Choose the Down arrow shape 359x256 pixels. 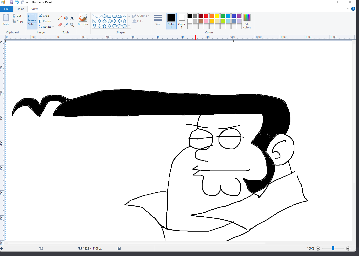(x=94, y=26)
